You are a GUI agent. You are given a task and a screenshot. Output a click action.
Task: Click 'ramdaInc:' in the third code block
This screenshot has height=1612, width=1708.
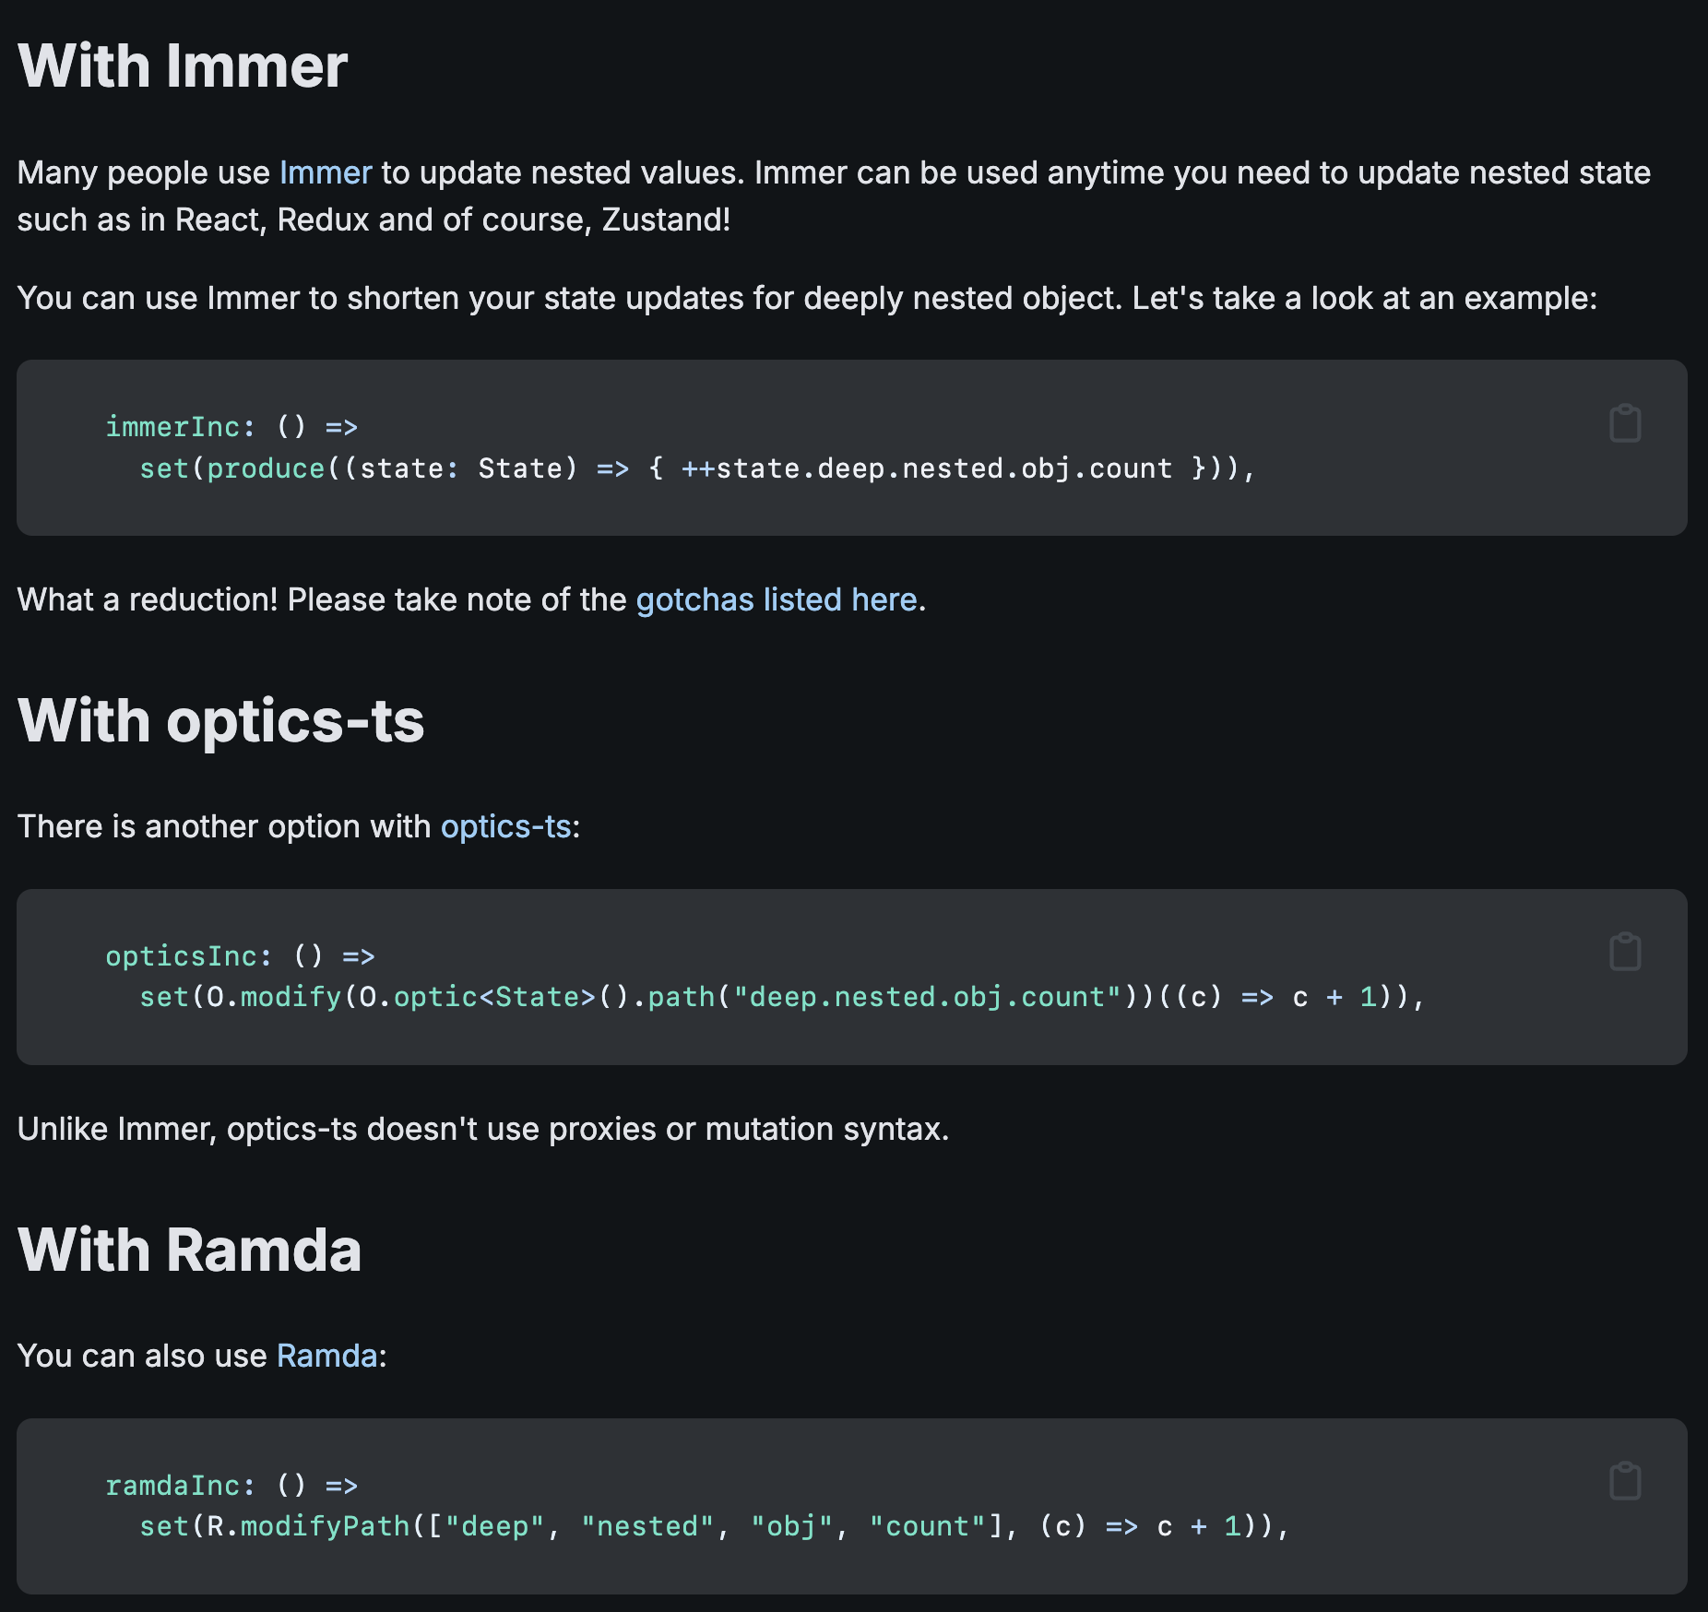180,1486
